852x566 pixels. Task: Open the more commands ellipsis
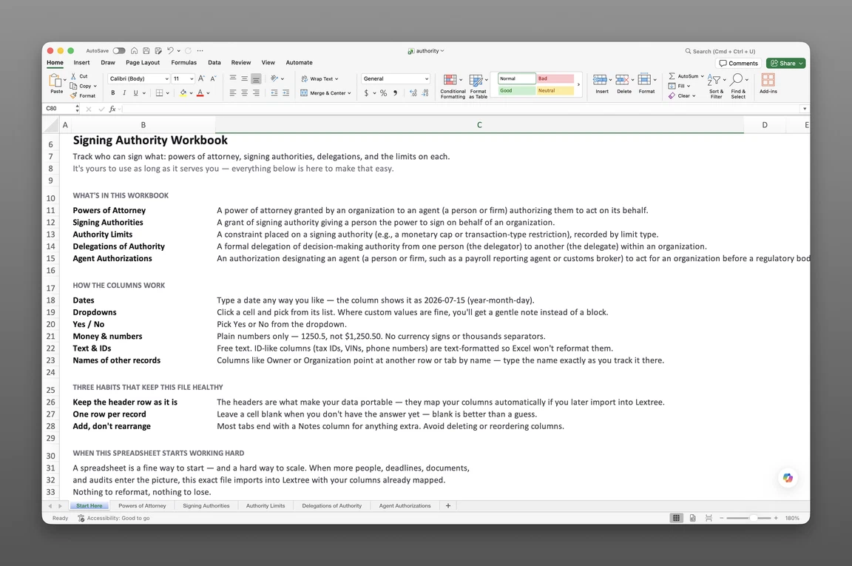[x=200, y=50]
